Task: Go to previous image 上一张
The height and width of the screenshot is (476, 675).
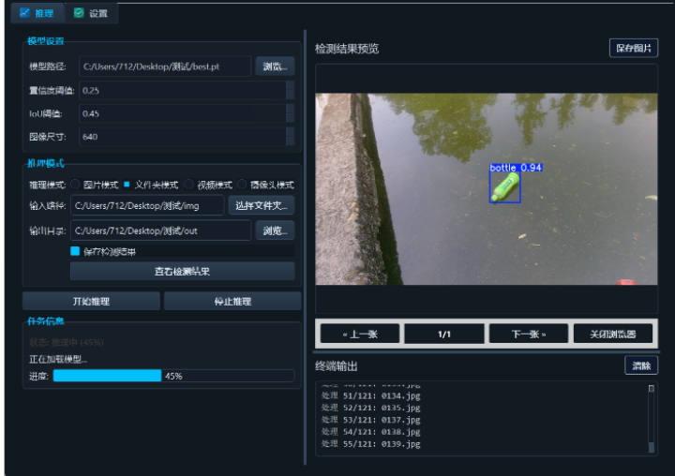Action: click(x=360, y=334)
